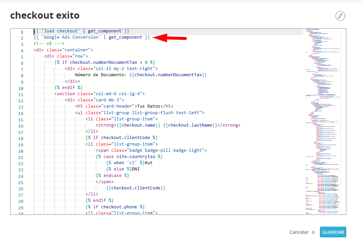Click the 'if checkout.clientCode' line
This screenshot has width=362, height=242.
122,138
